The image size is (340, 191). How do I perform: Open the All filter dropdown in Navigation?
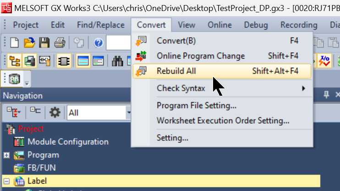click(129, 113)
